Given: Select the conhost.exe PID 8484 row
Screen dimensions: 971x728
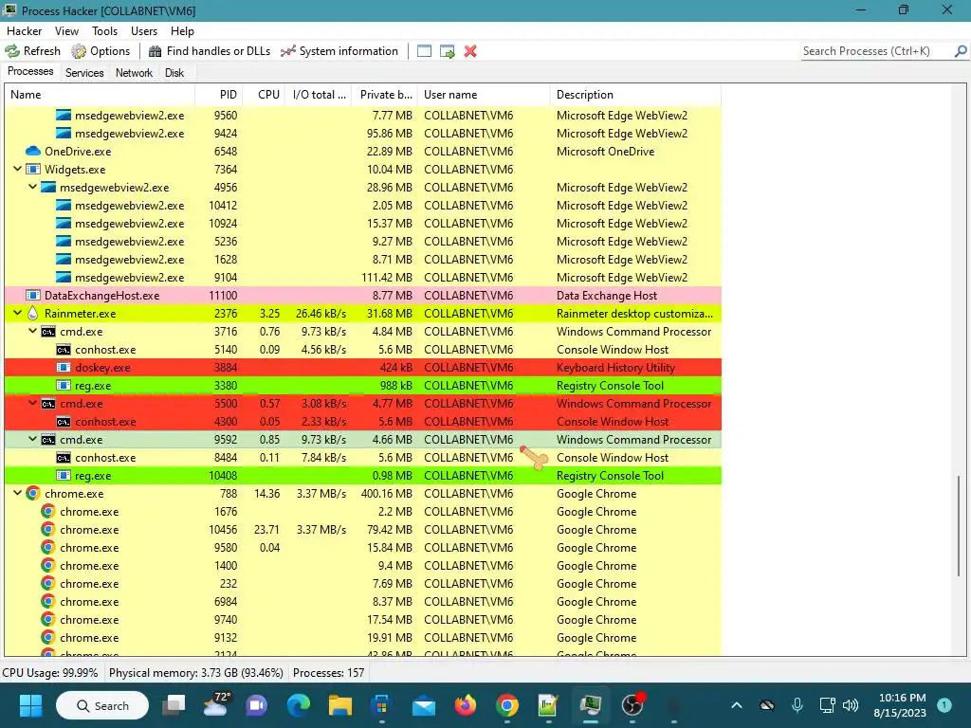Looking at the screenshot, I should (x=363, y=458).
